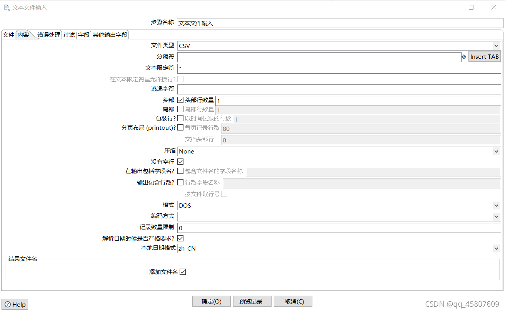This screenshot has height=312, width=505.
Task: Click the Insert TAB button
Action: 485,56
